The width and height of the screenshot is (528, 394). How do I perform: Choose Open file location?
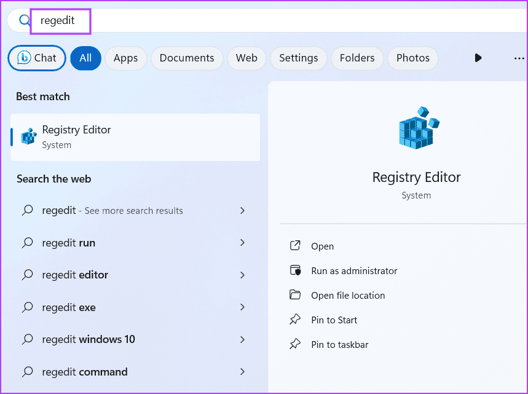pos(348,295)
